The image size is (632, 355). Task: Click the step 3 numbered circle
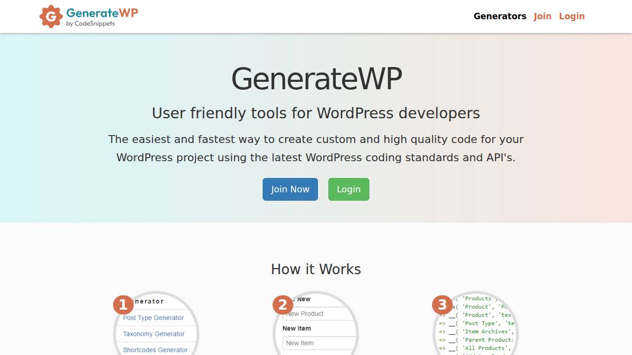click(442, 305)
